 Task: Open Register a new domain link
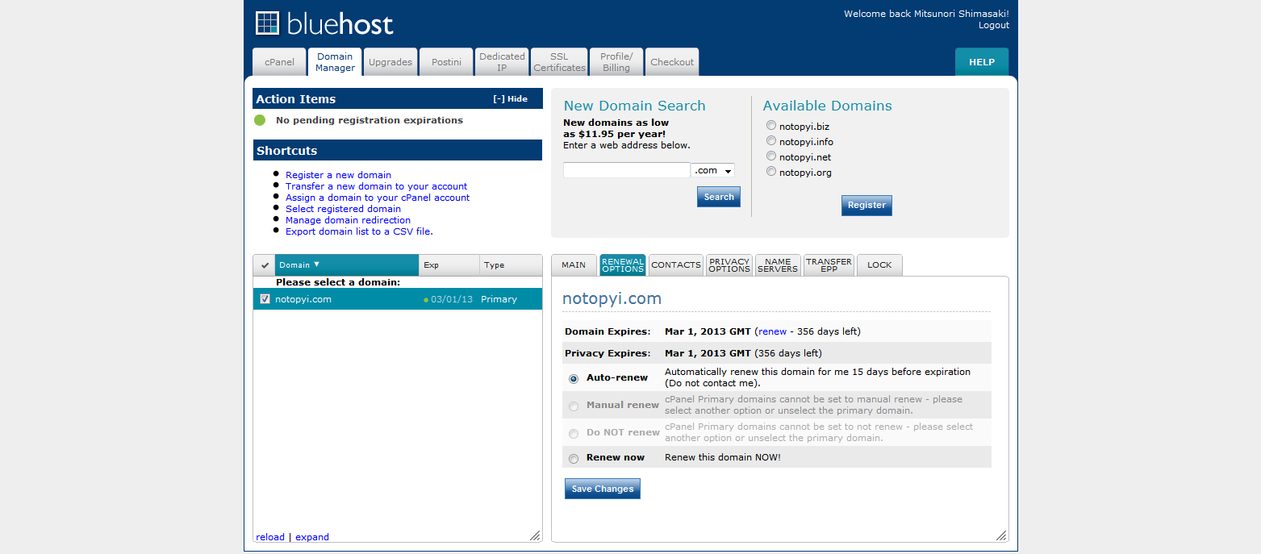point(338,175)
